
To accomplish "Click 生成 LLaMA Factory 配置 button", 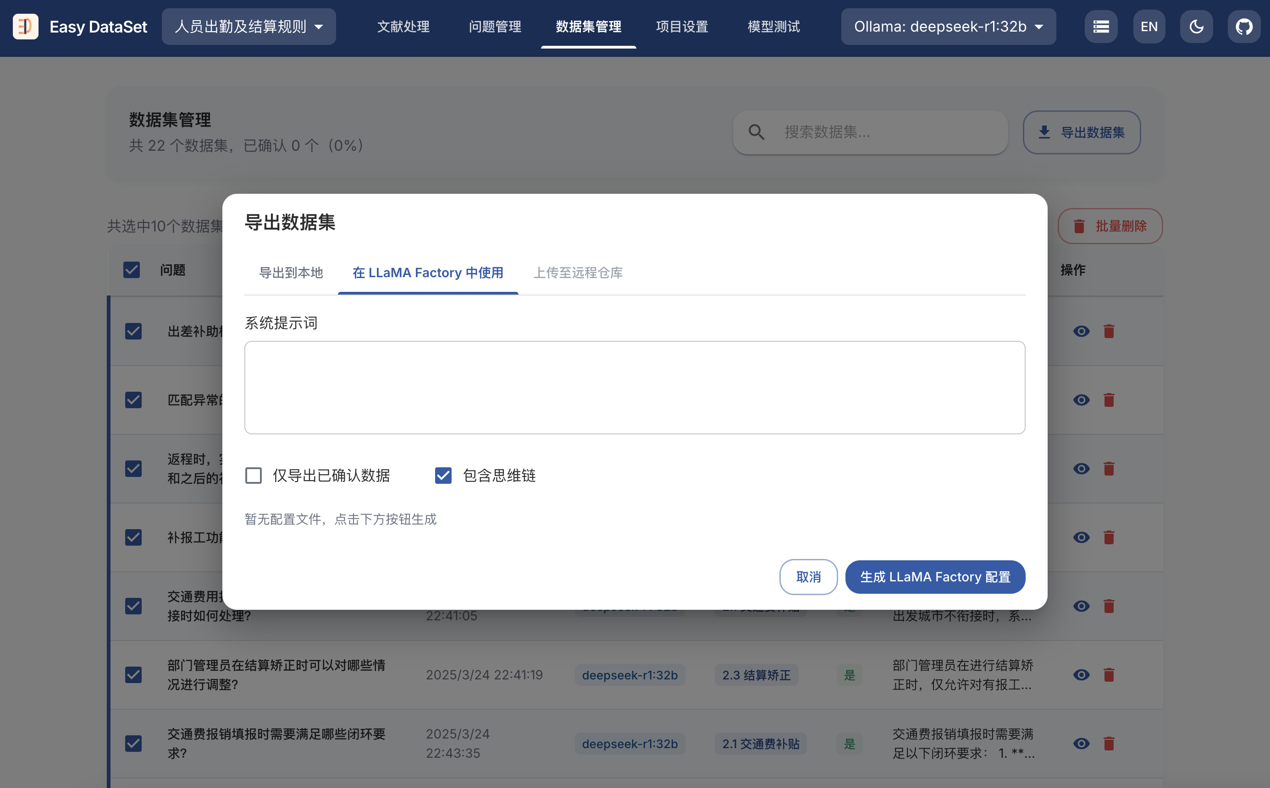I will [935, 577].
